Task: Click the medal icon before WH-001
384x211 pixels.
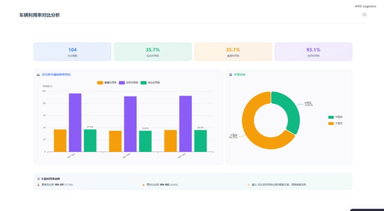Action: click(x=39, y=185)
